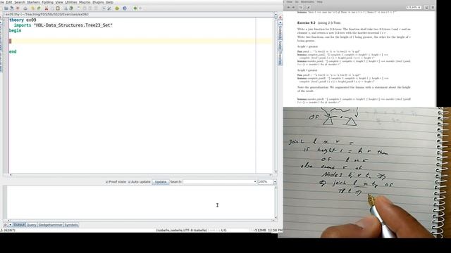Viewport: 451px width, 253px height.
Task: Go forward in the PDF viewer toolbar
Action: click(x=293, y=7)
